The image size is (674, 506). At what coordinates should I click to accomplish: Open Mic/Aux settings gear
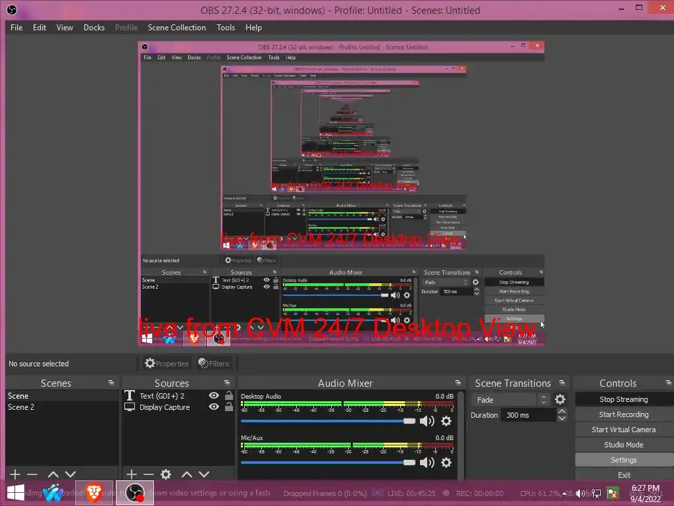pyautogui.click(x=447, y=463)
